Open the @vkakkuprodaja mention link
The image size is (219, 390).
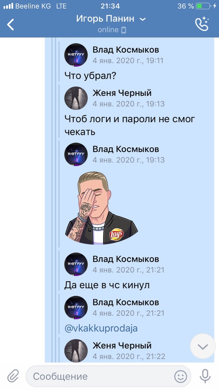[101, 328]
